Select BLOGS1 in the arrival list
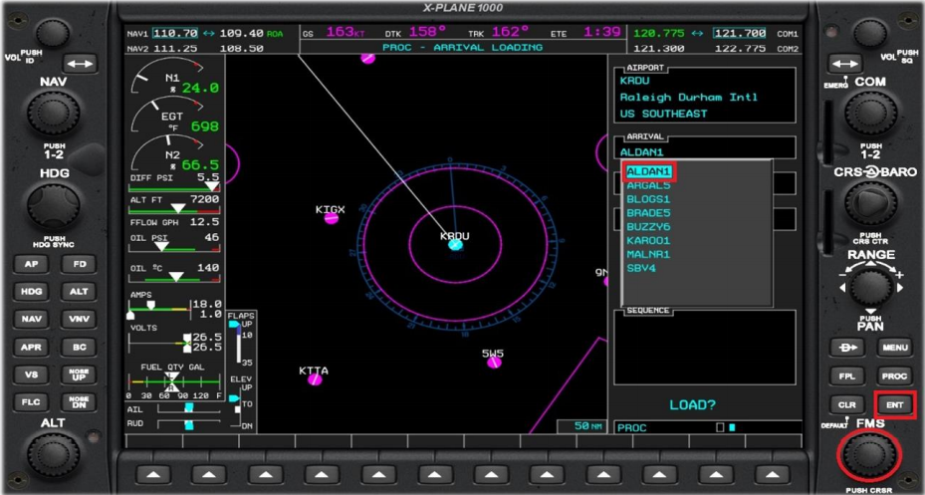This screenshot has height=495, width=925. 648,199
